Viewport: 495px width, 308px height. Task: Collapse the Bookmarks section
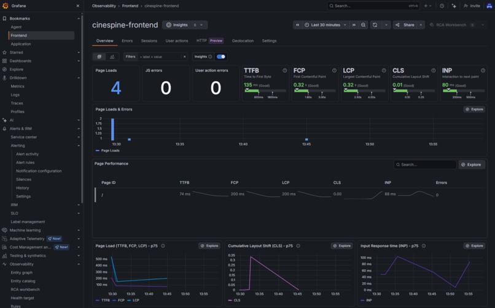click(79, 18)
